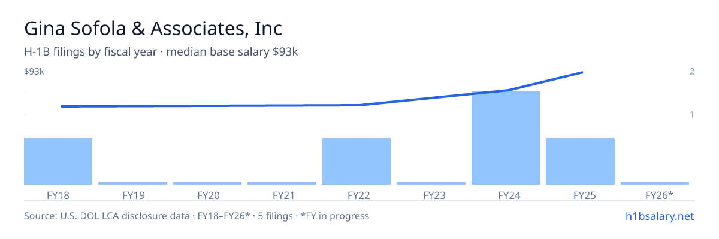
Task: Click the salary line start at FY18
Action: pyautogui.click(x=62, y=106)
